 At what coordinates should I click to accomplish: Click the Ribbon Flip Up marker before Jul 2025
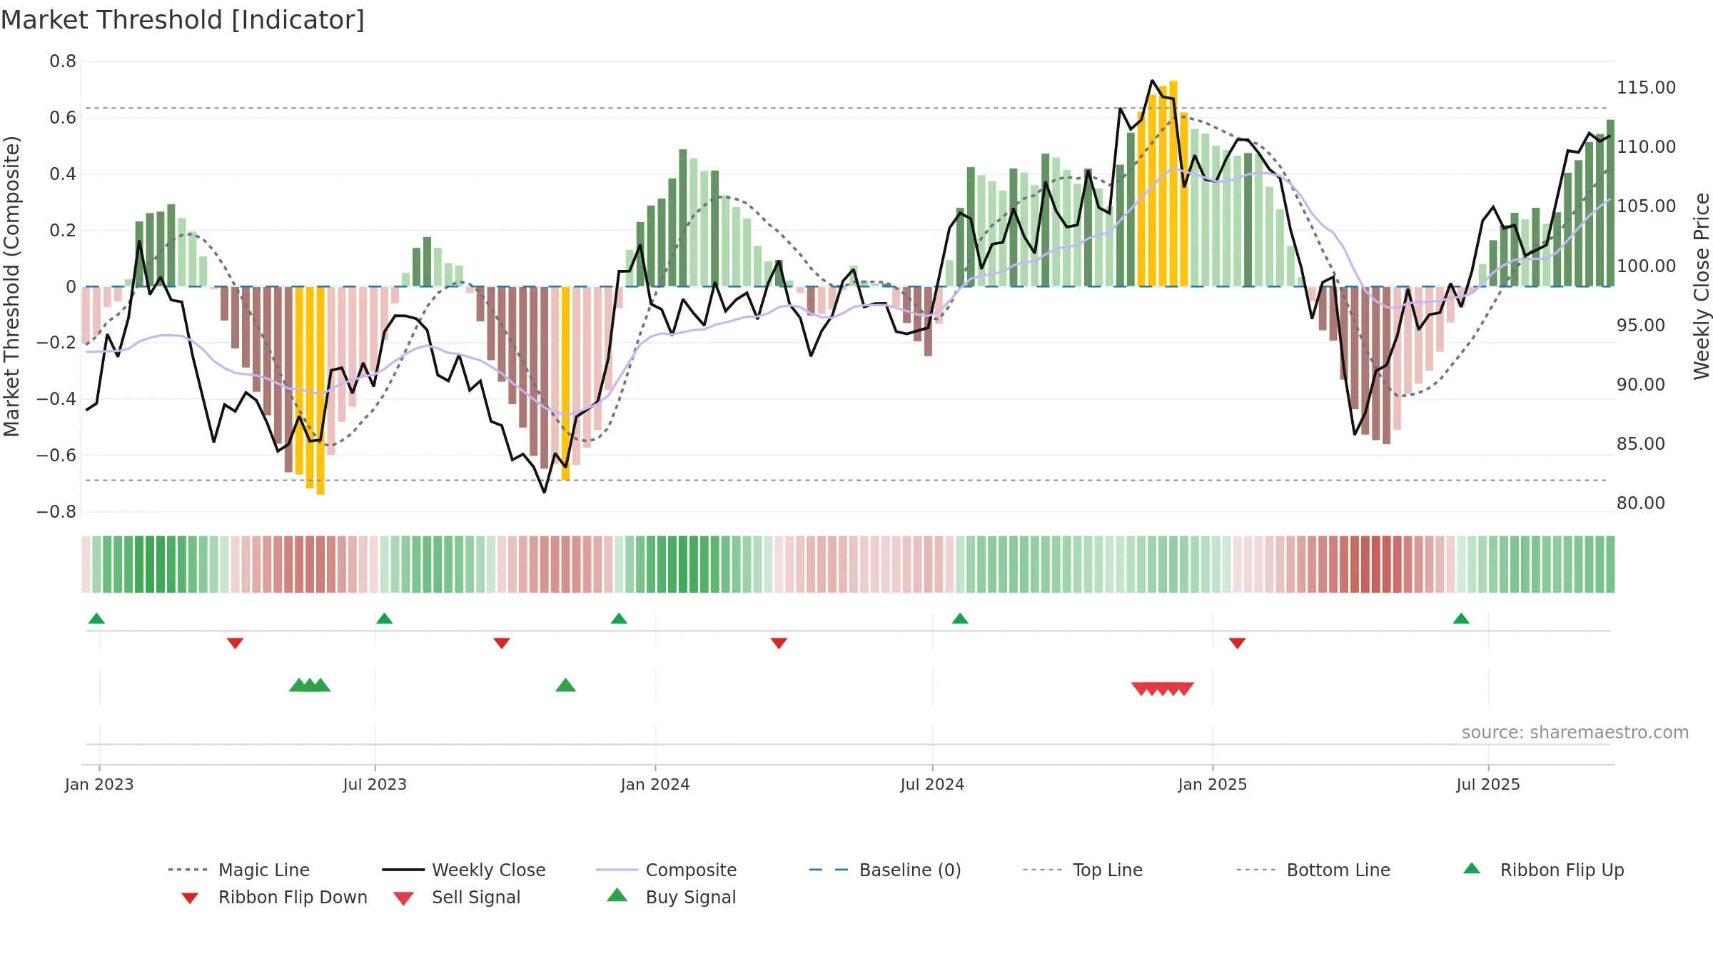1461,618
